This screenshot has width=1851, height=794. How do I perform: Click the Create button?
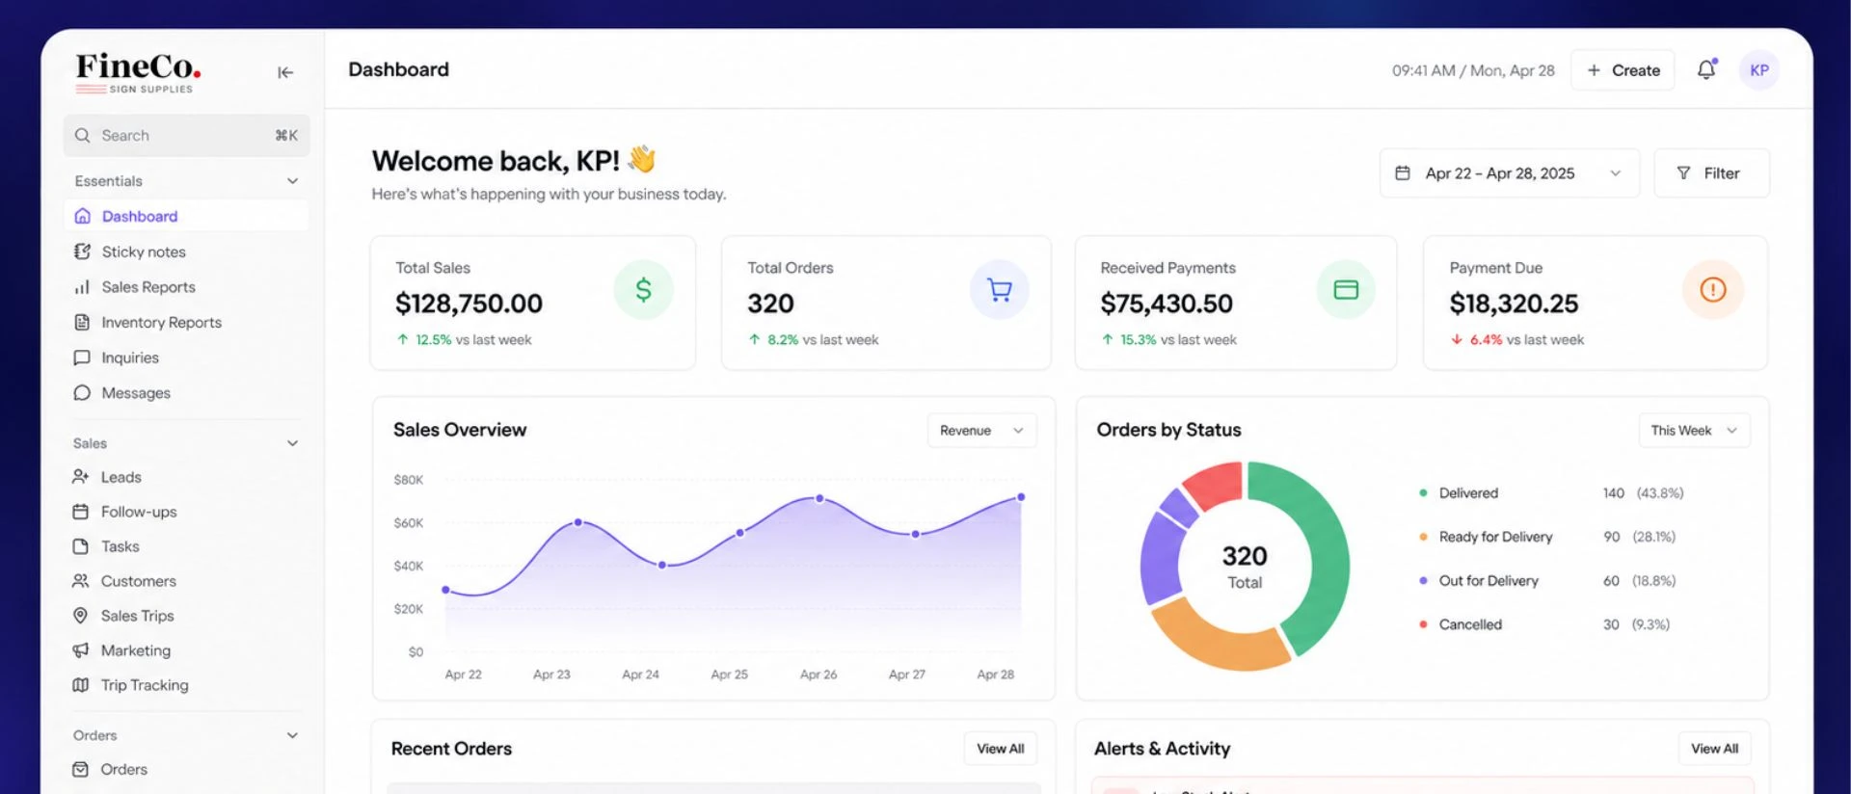[x=1623, y=70]
